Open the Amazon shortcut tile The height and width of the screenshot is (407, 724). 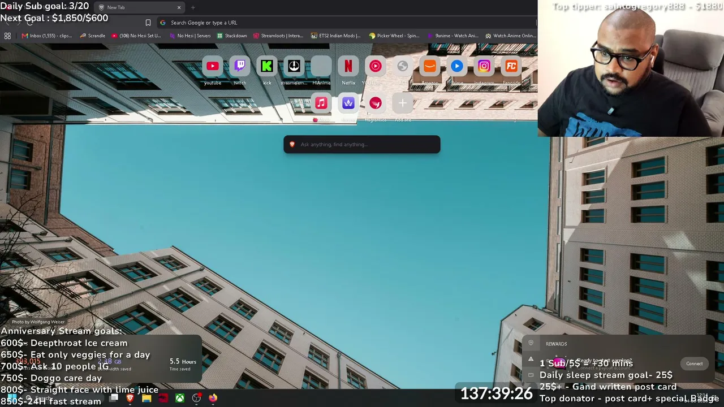coord(430,67)
